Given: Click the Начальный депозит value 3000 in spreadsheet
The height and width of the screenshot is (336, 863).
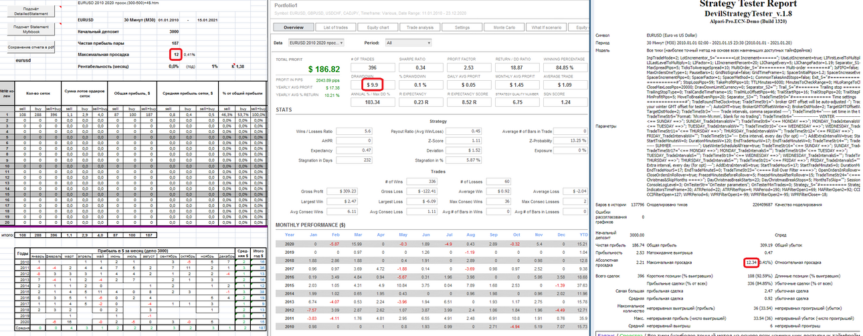Looking at the screenshot, I should [174, 31].
